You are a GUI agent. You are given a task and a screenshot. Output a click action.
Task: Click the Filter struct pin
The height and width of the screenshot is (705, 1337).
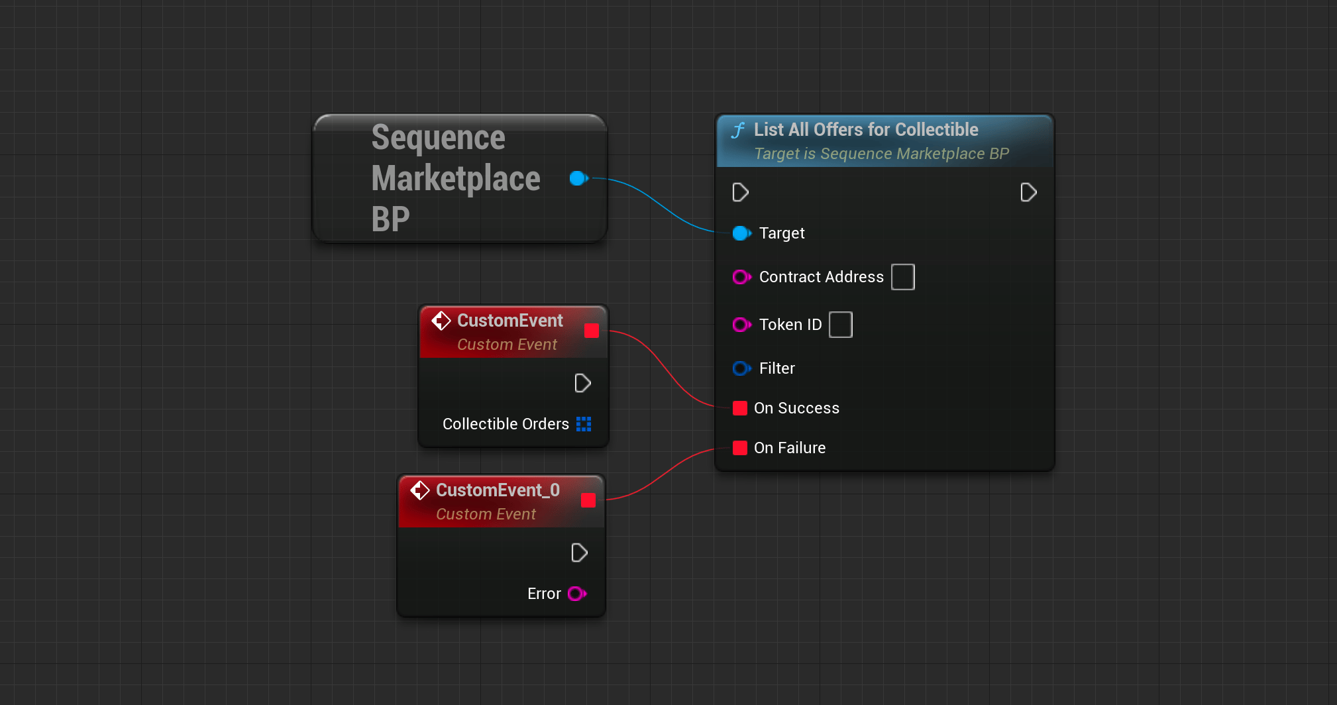[741, 368]
